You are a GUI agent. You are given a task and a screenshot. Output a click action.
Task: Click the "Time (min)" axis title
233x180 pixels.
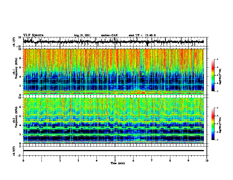[x=118, y=163]
